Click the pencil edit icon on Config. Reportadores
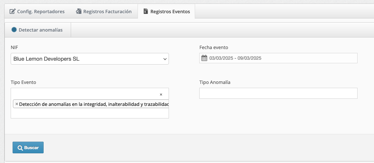 point(13,12)
